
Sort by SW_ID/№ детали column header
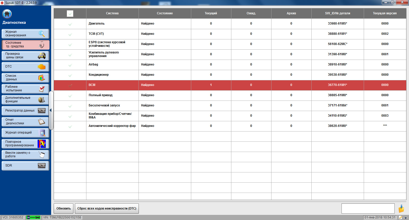338,13
